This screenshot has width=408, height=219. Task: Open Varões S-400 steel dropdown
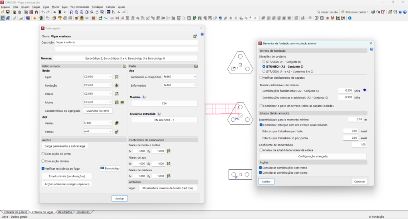coord(98,123)
